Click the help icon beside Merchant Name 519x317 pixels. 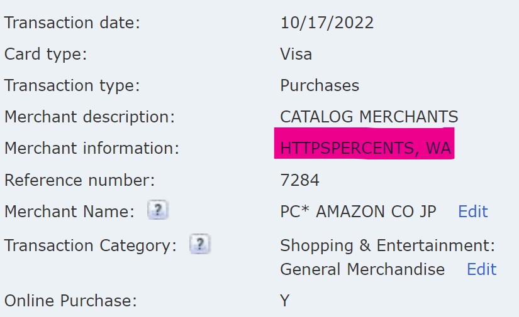point(158,212)
